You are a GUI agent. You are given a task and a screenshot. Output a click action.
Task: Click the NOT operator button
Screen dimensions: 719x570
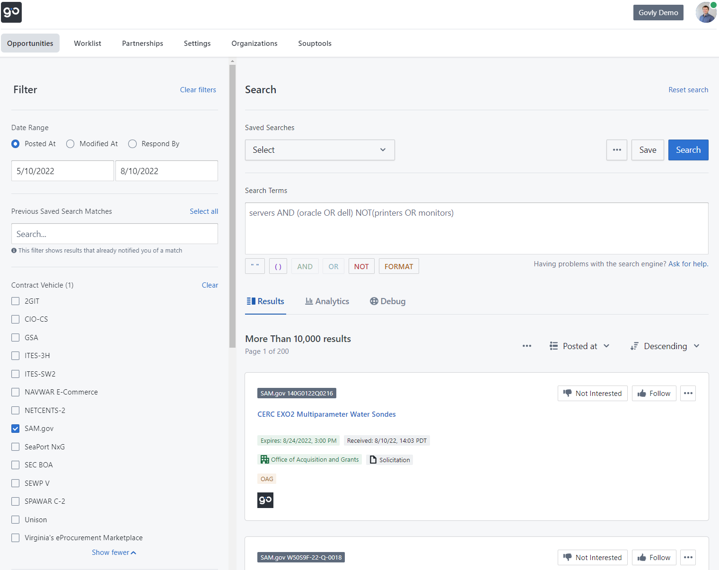point(361,266)
